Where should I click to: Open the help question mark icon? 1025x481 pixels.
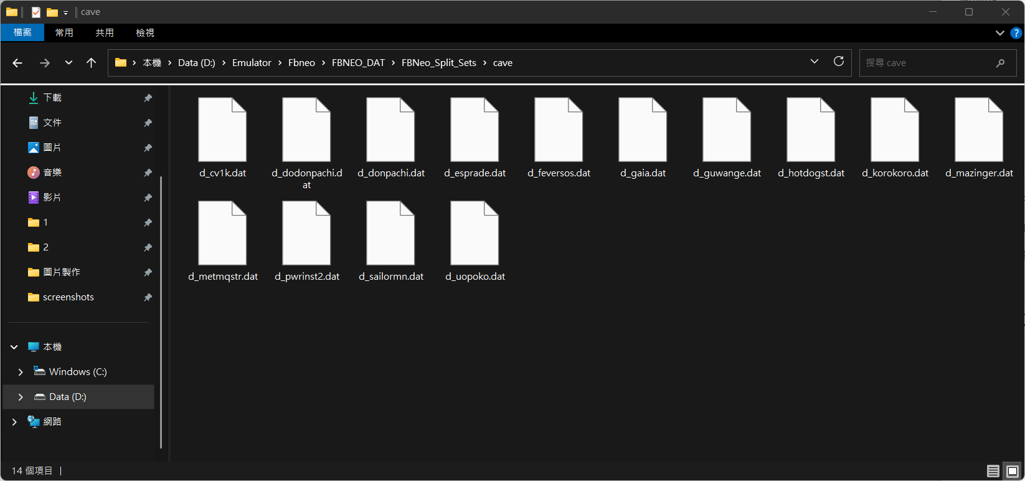[1016, 33]
